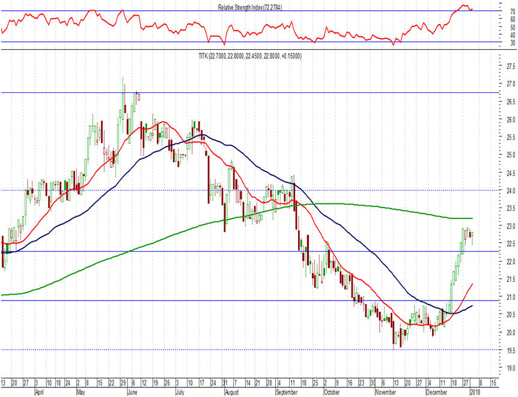Click date label 19 in June
Viewport: 518px width, 397px height.
(156, 383)
